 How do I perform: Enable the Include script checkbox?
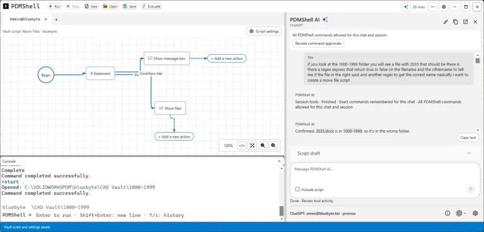pyautogui.click(x=297, y=189)
